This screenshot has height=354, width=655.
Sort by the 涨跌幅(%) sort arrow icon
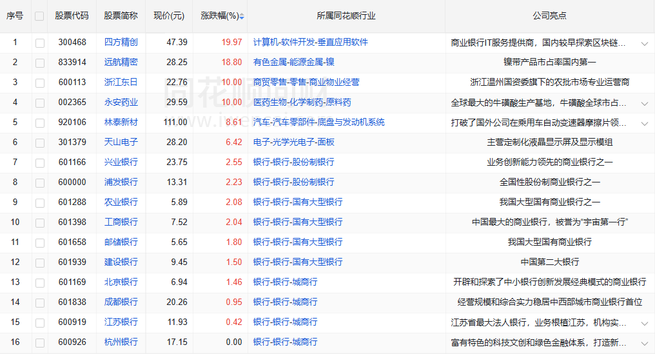242,16
